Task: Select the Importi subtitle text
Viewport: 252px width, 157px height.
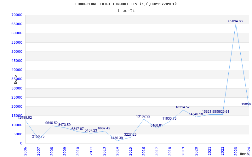Action: click(126, 11)
